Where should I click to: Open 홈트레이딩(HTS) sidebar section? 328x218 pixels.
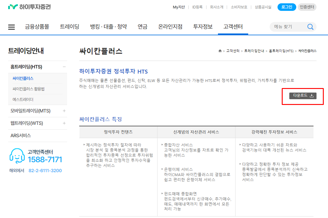(26, 67)
